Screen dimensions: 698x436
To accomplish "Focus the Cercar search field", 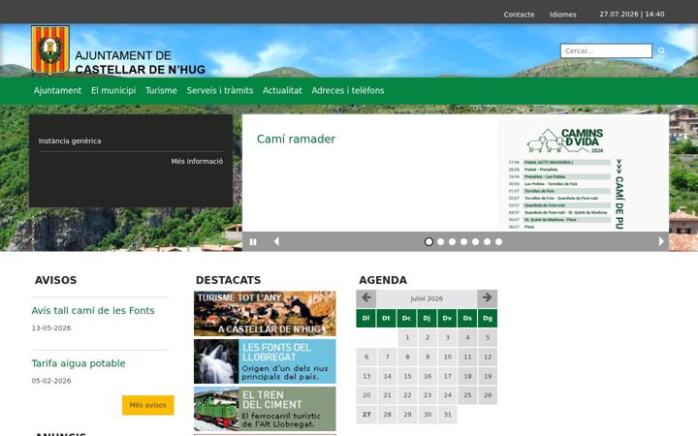I will coord(606,50).
